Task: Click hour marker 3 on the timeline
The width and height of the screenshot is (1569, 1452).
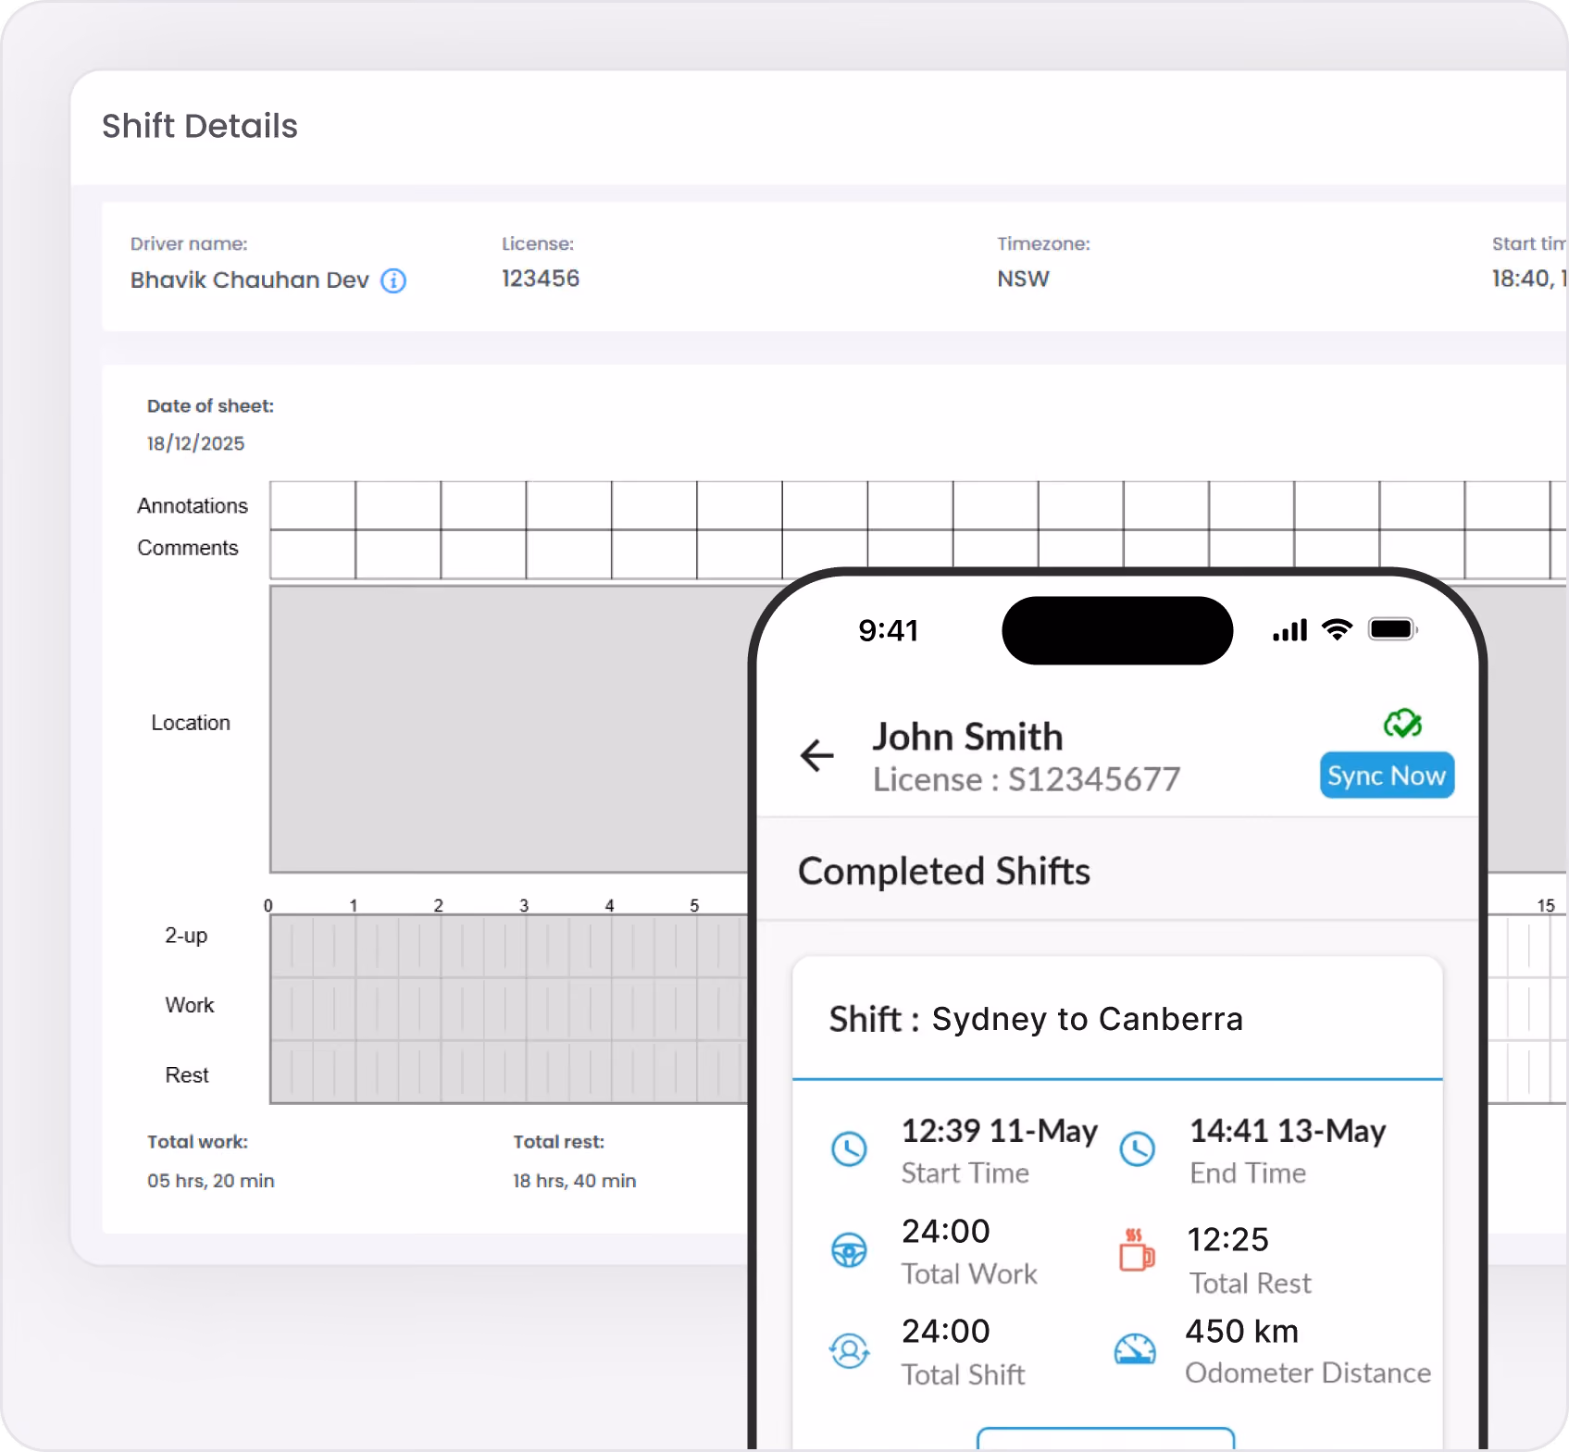Action: click(524, 905)
